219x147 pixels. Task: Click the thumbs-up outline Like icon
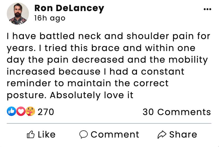(x=30, y=135)
